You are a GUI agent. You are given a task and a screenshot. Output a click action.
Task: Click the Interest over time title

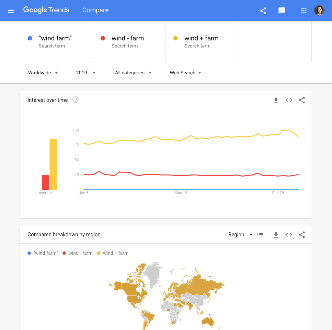pyautogui.click(x=48, y=100)
